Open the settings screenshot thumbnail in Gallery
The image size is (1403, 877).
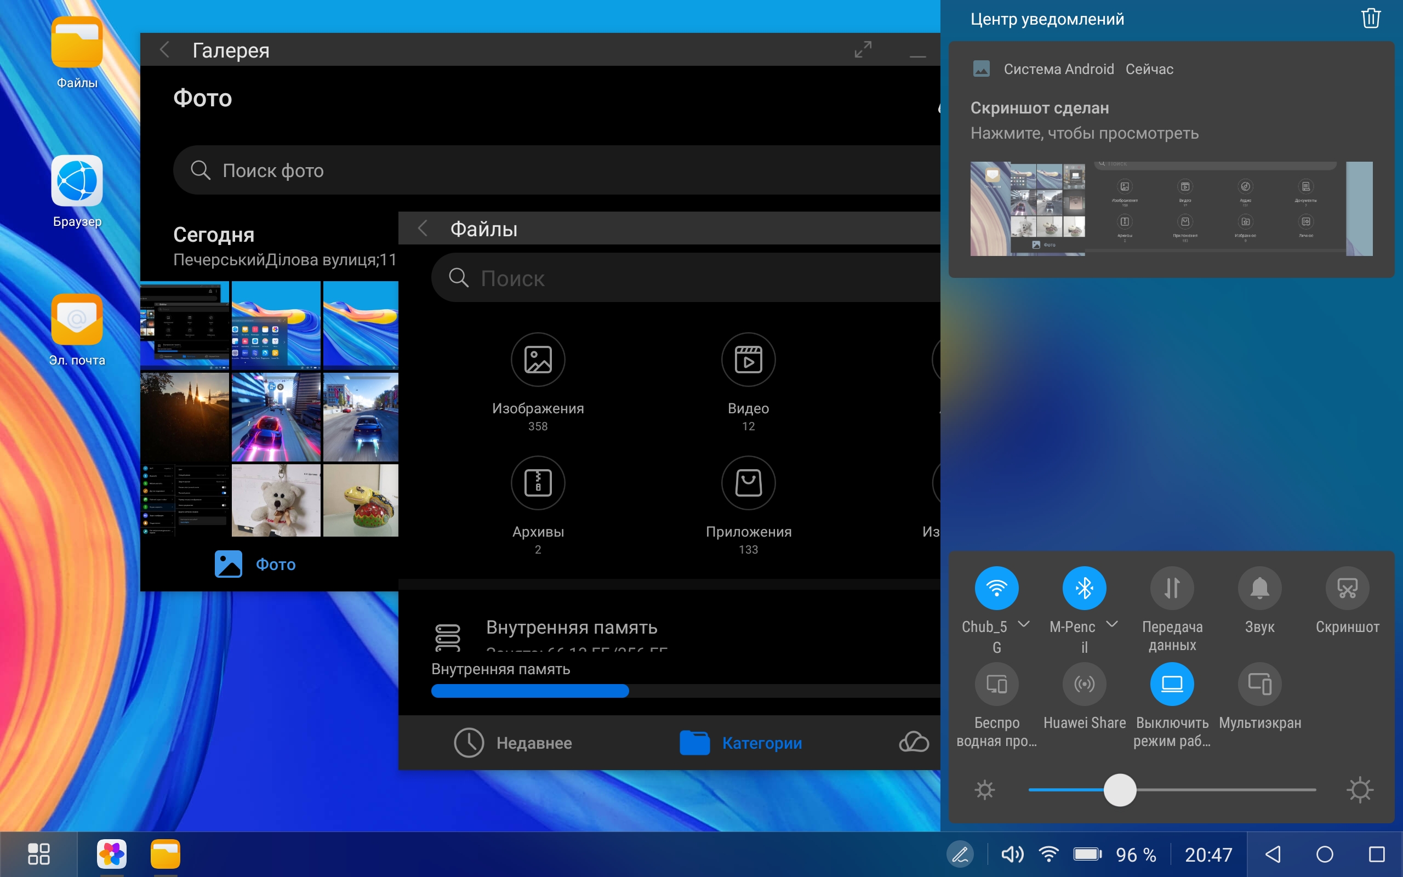tap(184, 500)
